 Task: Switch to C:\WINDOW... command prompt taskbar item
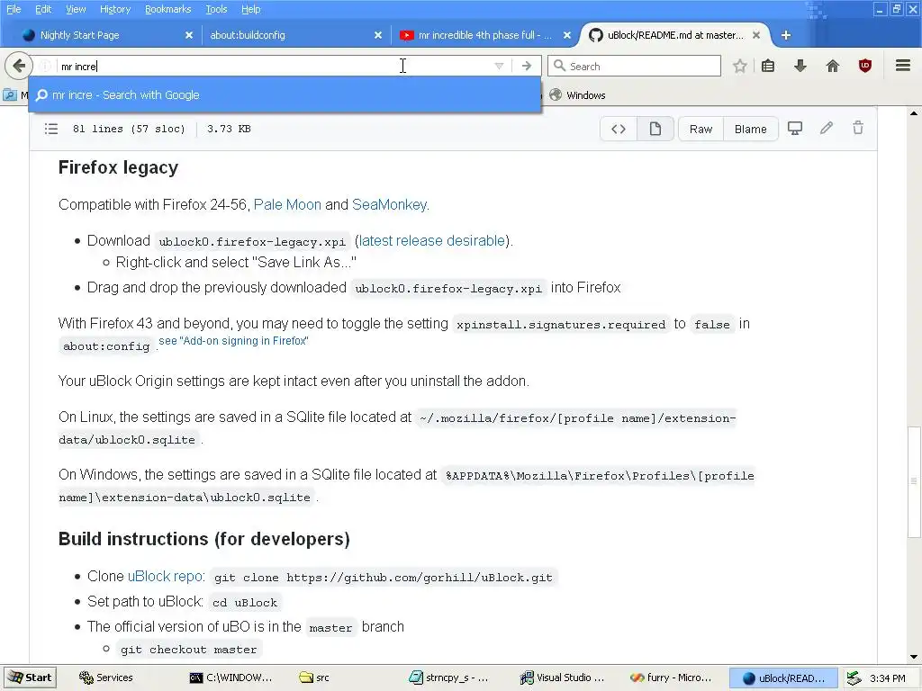click(x=230, y=678)
